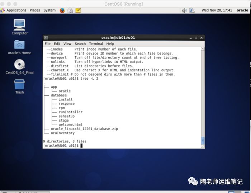Open the network connection indicator
This screenshot has width=251, height=193.
coord(192,10)
